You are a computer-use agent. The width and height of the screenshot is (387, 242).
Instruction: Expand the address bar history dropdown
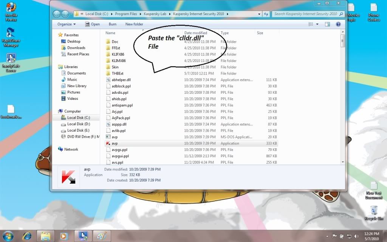point(259,14)
